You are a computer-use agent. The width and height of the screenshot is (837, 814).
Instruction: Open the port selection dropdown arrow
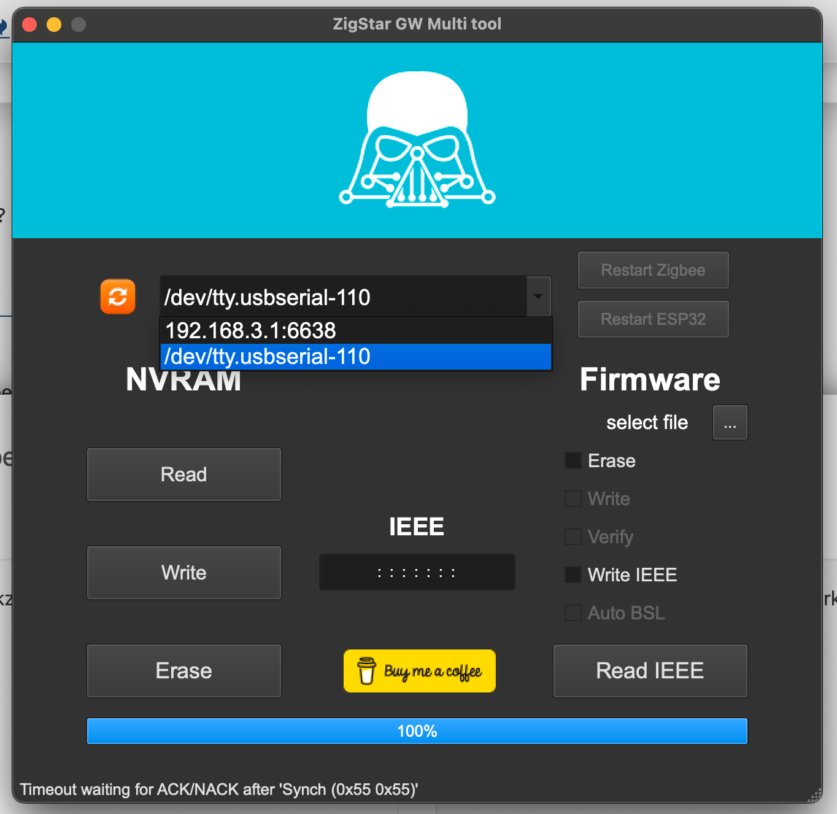[x=538, y=297]
